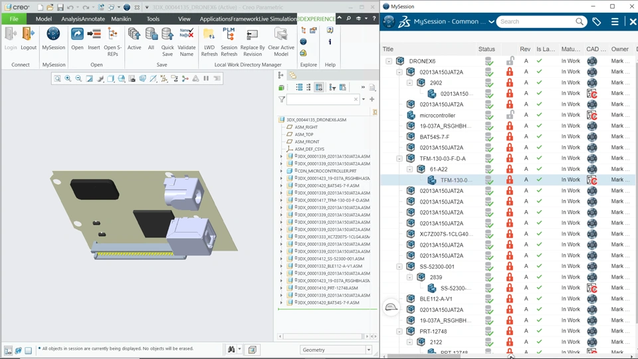Switch to the 3DEXPERIENCE ribbon tab
The width and height of the screenshot is (638, 359).
[316, 19]
